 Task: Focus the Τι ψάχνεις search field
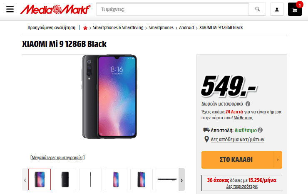(x=172, y=9)
